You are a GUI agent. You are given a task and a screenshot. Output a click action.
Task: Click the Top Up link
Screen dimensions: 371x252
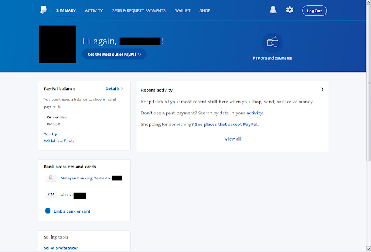click(x=50, y=134)
